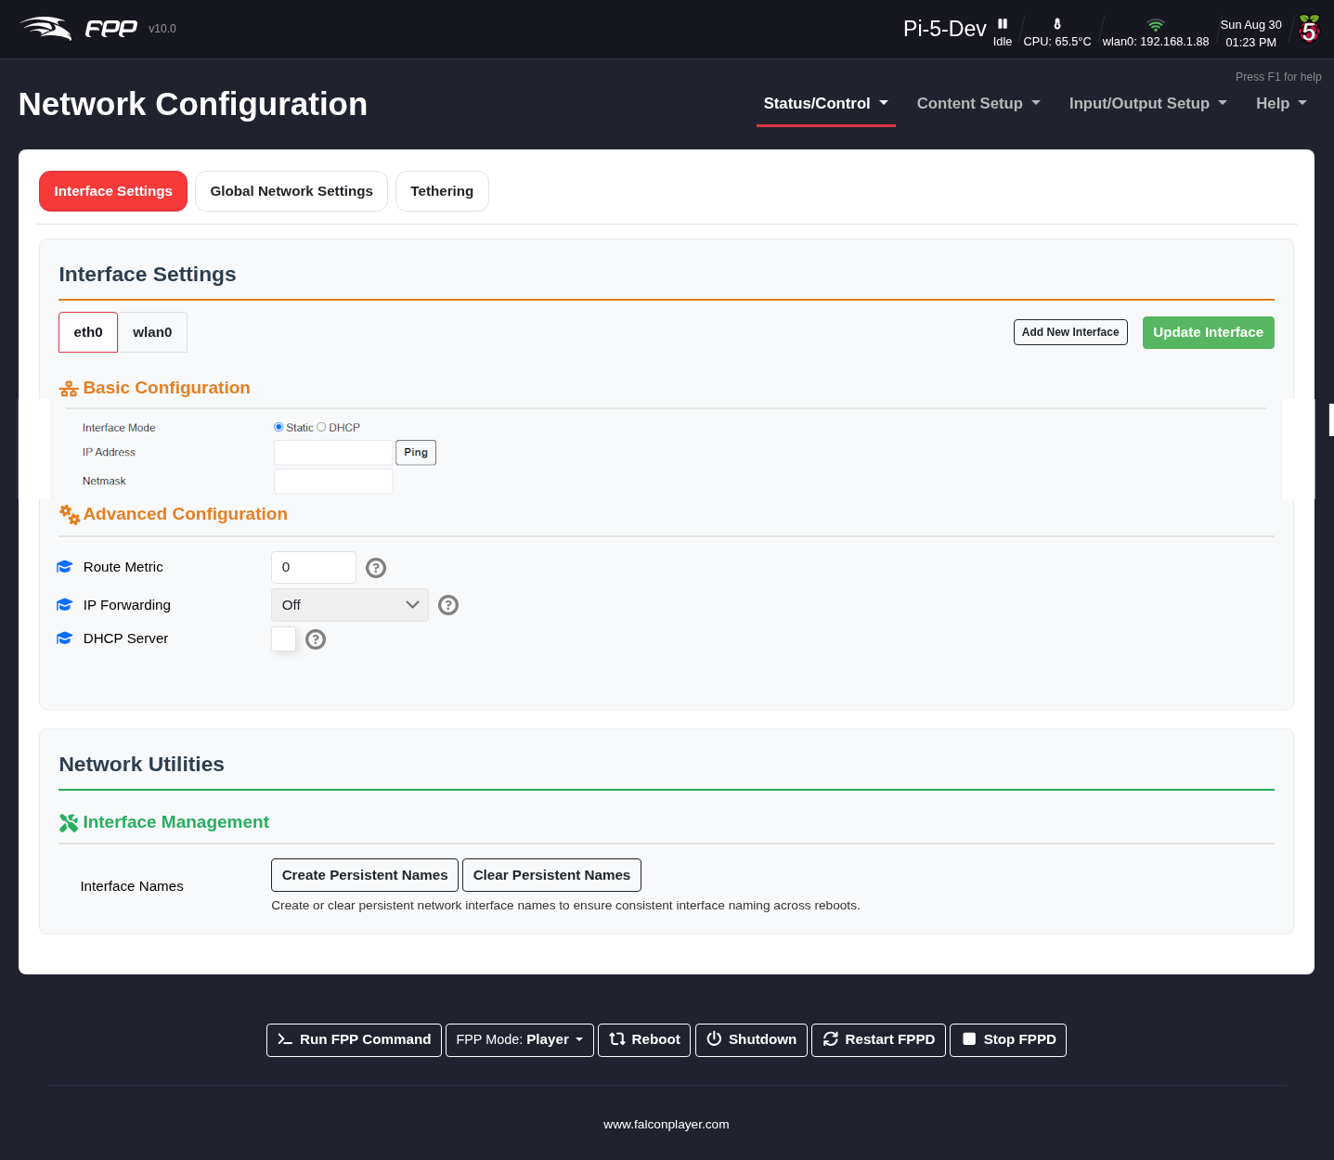The height and width of the screenshot is (1160, 1334).
Task: Click the pause/idle status icon
Action: 1003,24
